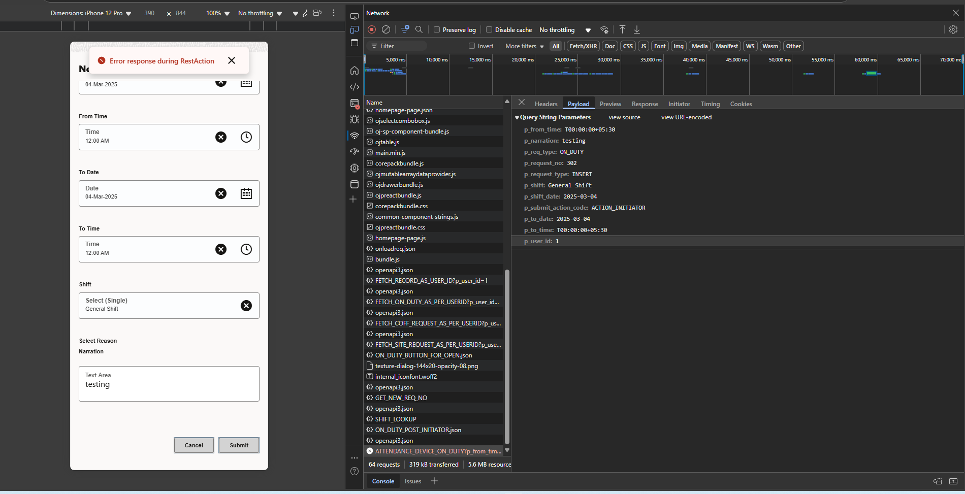Viewport: 965px width, 494px height.
Task: Dismiss the RestAction error toast
Action: (x=232, y=60)
